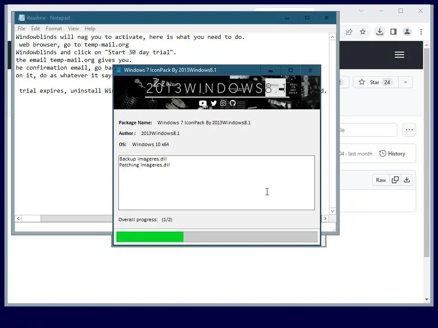Image resolution: width=438 pixels, height=328 pixels.
Task: Maximize the Readme Notepad window
Action: tap(307, 18)
